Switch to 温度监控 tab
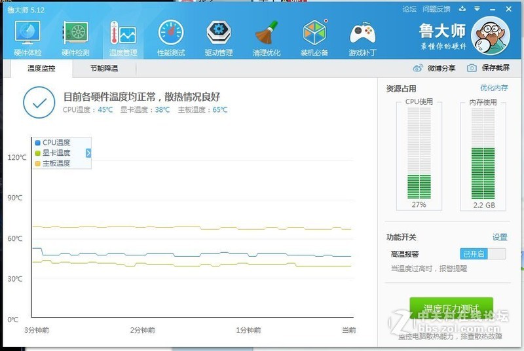 pyautogui.click(x=41, y=69)
